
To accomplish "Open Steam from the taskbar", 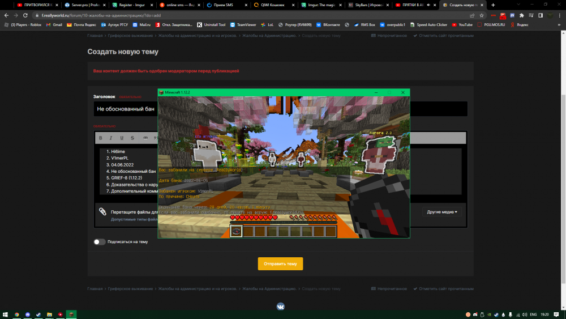I will (38, 314).
